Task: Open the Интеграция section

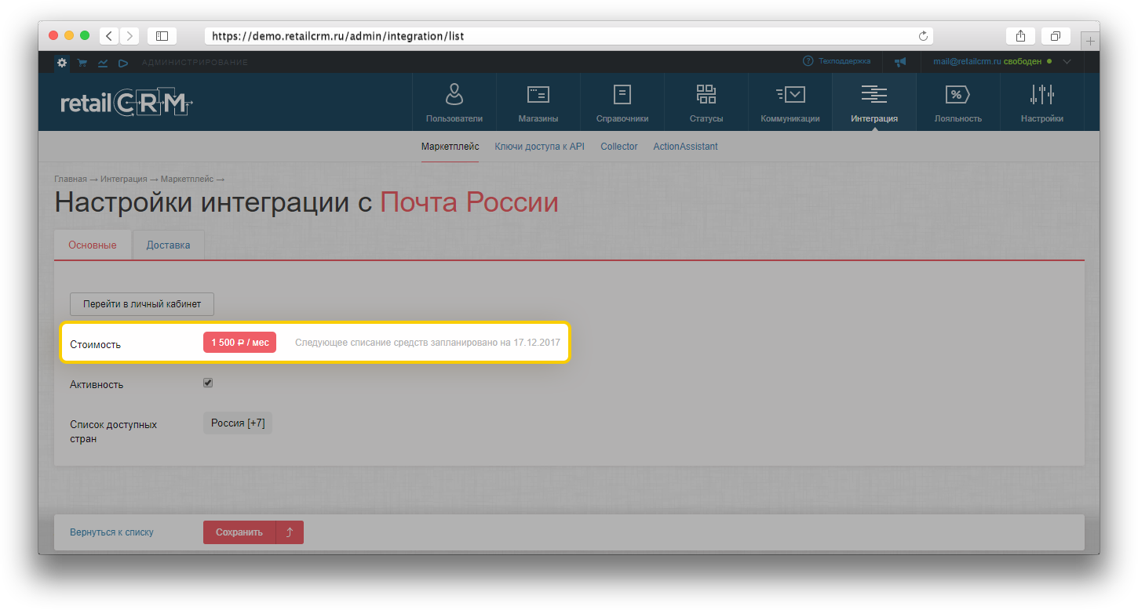Action: [874, 103]
